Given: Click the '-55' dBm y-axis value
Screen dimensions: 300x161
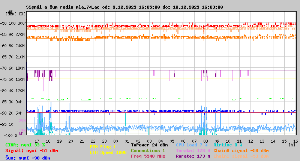Looking at the screenshot, I should [3, 34].
